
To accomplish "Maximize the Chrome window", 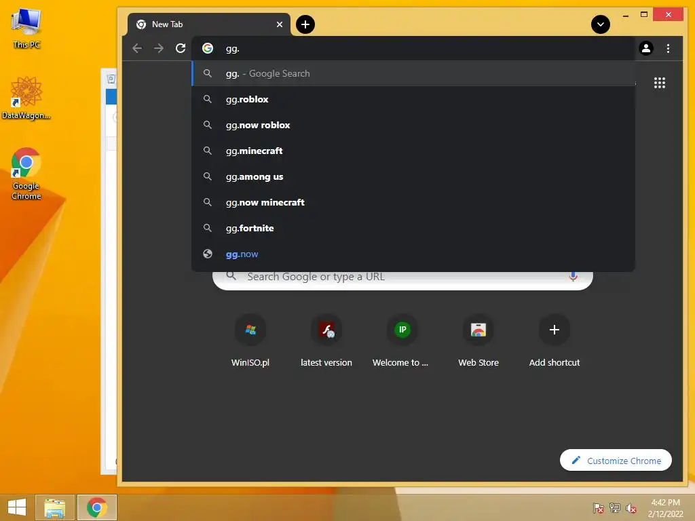I will pyautogui.click(x=644, y=15).
